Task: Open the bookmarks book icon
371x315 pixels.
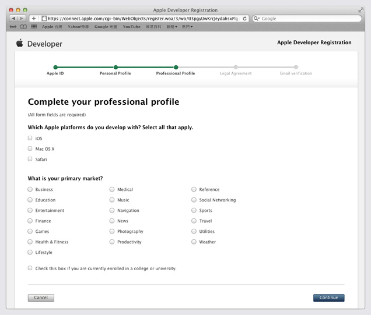Action: point(23,27)
